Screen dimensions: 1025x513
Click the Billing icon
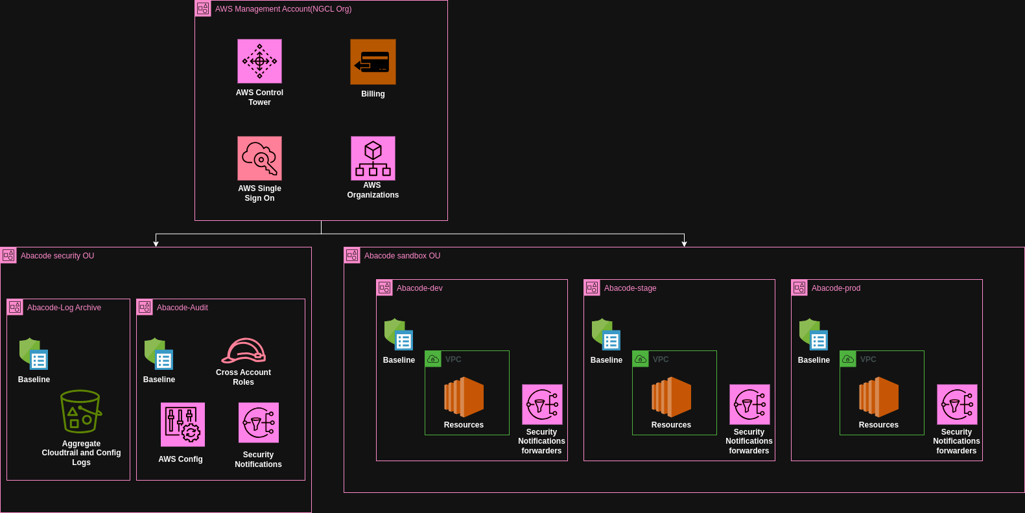coord(373,62)
